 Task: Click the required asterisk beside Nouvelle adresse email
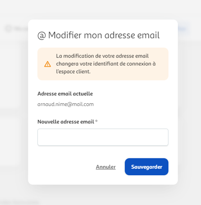tap(96, 121)
